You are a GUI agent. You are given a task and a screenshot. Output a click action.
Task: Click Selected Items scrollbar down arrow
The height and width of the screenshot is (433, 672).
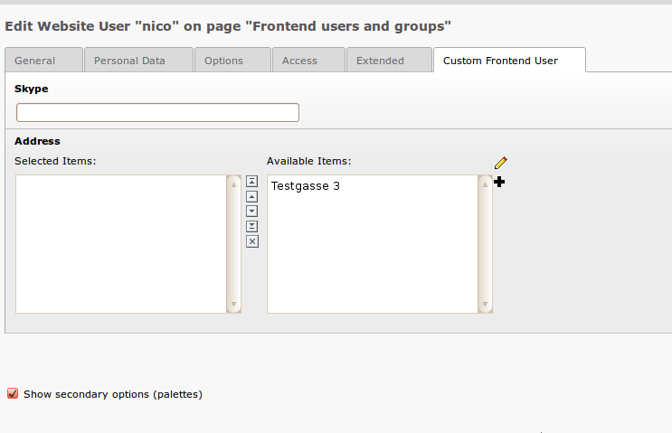click(x=234, y=305)
